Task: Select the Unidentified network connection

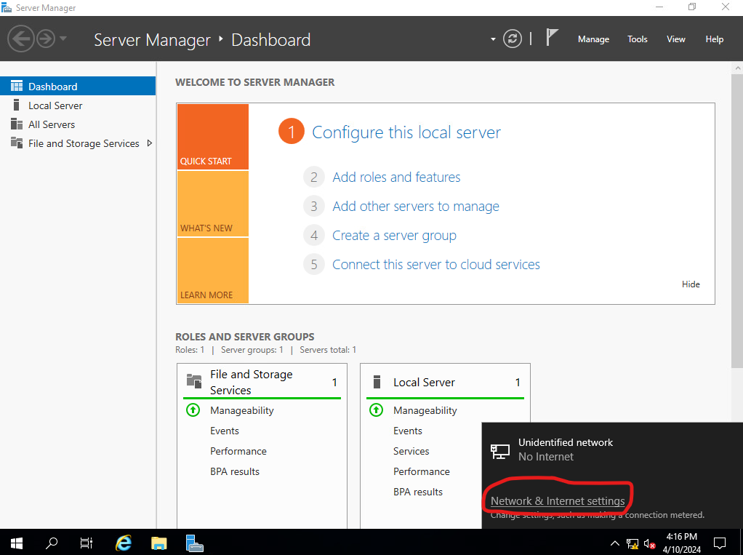Action: tap(612, 450)
